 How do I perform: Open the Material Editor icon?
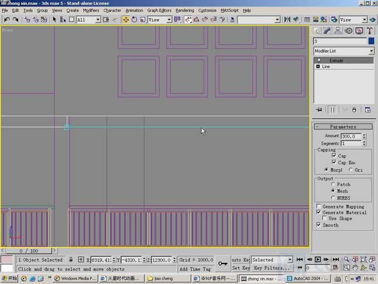[324, 19]
